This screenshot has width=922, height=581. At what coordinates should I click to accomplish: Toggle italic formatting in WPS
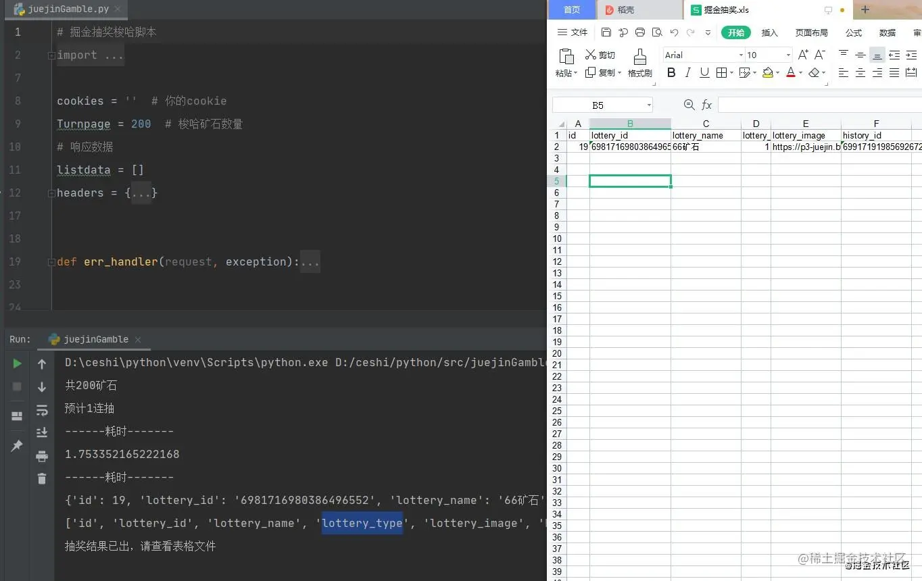(x=688, y=72)
